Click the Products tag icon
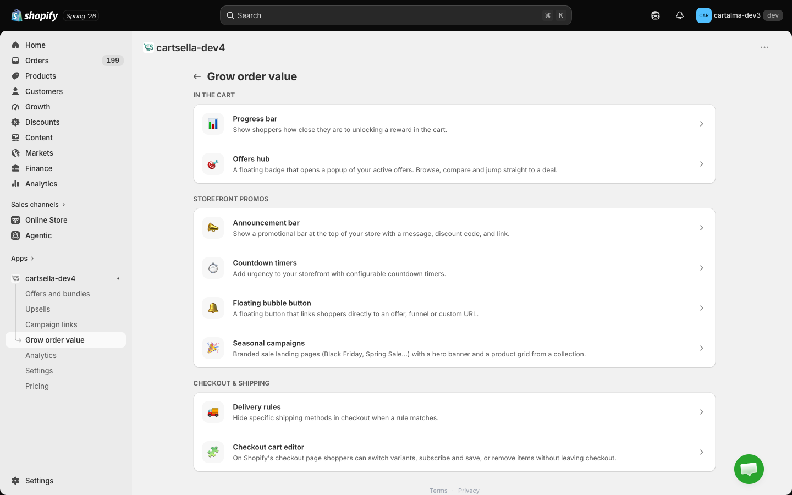The width and height of the screenshot is (792, 495). pos(15,76)
